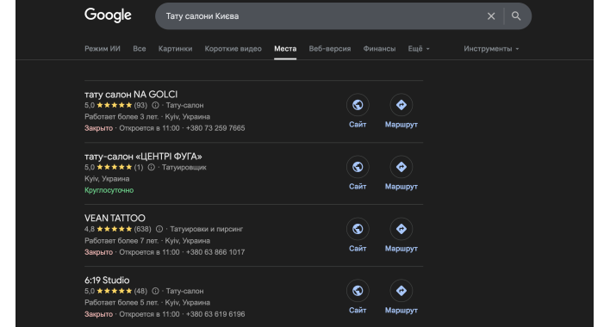Open directions icon for 6:19 Studio
The height and width of the screenshot is (327, 610).
pos(401,291)
